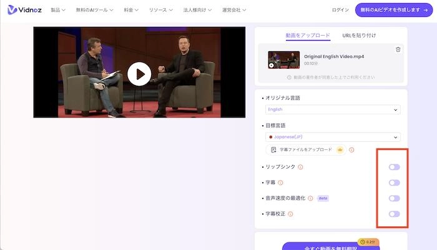Viewport: 437px width, 250px height.
Task: Click the info icon next to 音声速度の最適化
Action: (310, 198)
